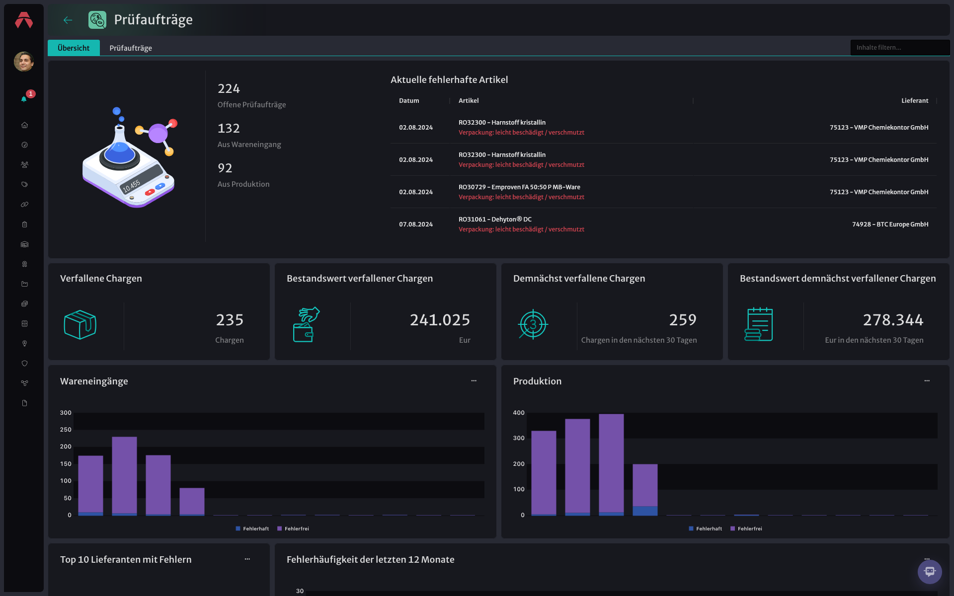Click the date 07.08.2024 cell

click(416, 224)
